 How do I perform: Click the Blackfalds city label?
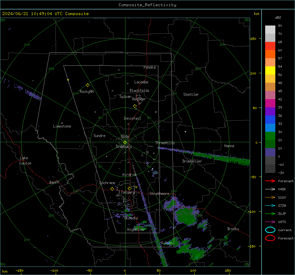pos(139,91)
